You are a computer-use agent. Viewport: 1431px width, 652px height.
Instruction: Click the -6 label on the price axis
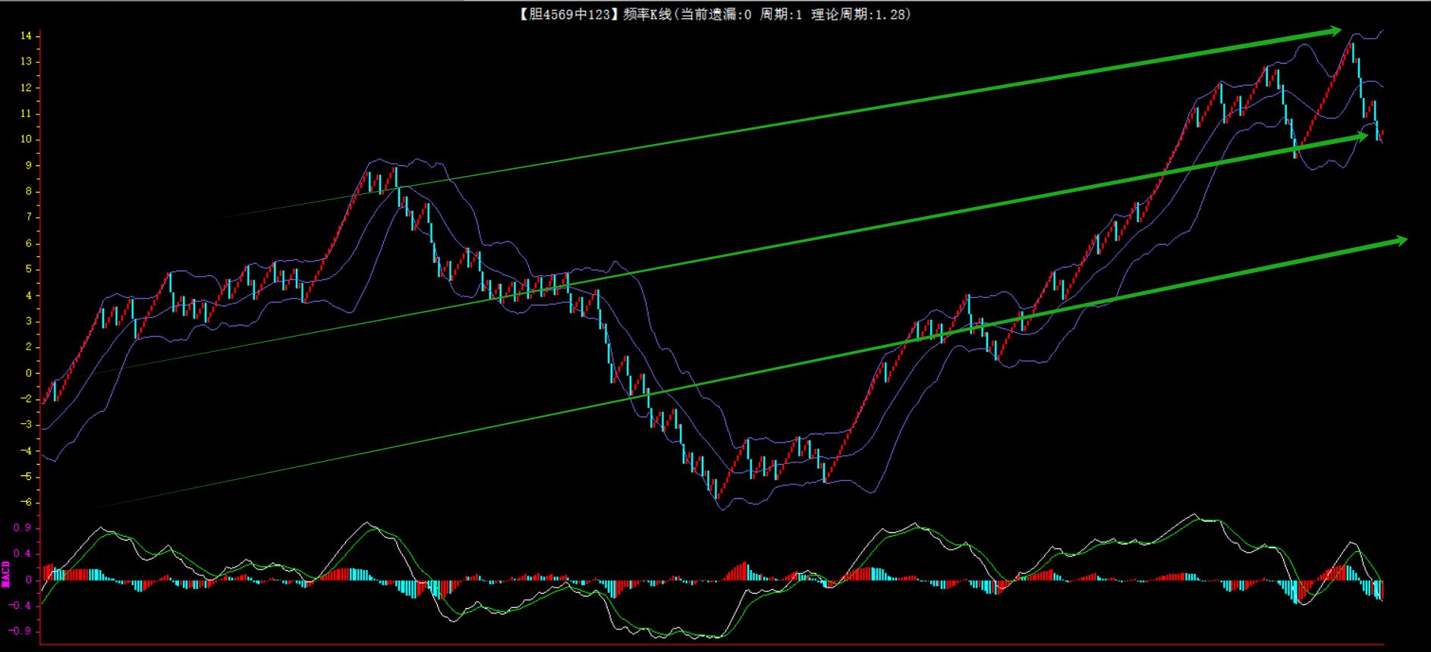pyautogui.click(x=27, y=503)
